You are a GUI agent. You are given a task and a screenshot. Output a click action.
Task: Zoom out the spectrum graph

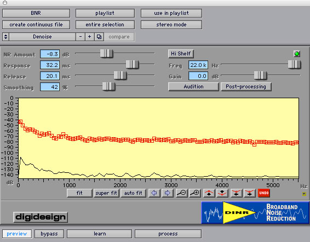181,193
